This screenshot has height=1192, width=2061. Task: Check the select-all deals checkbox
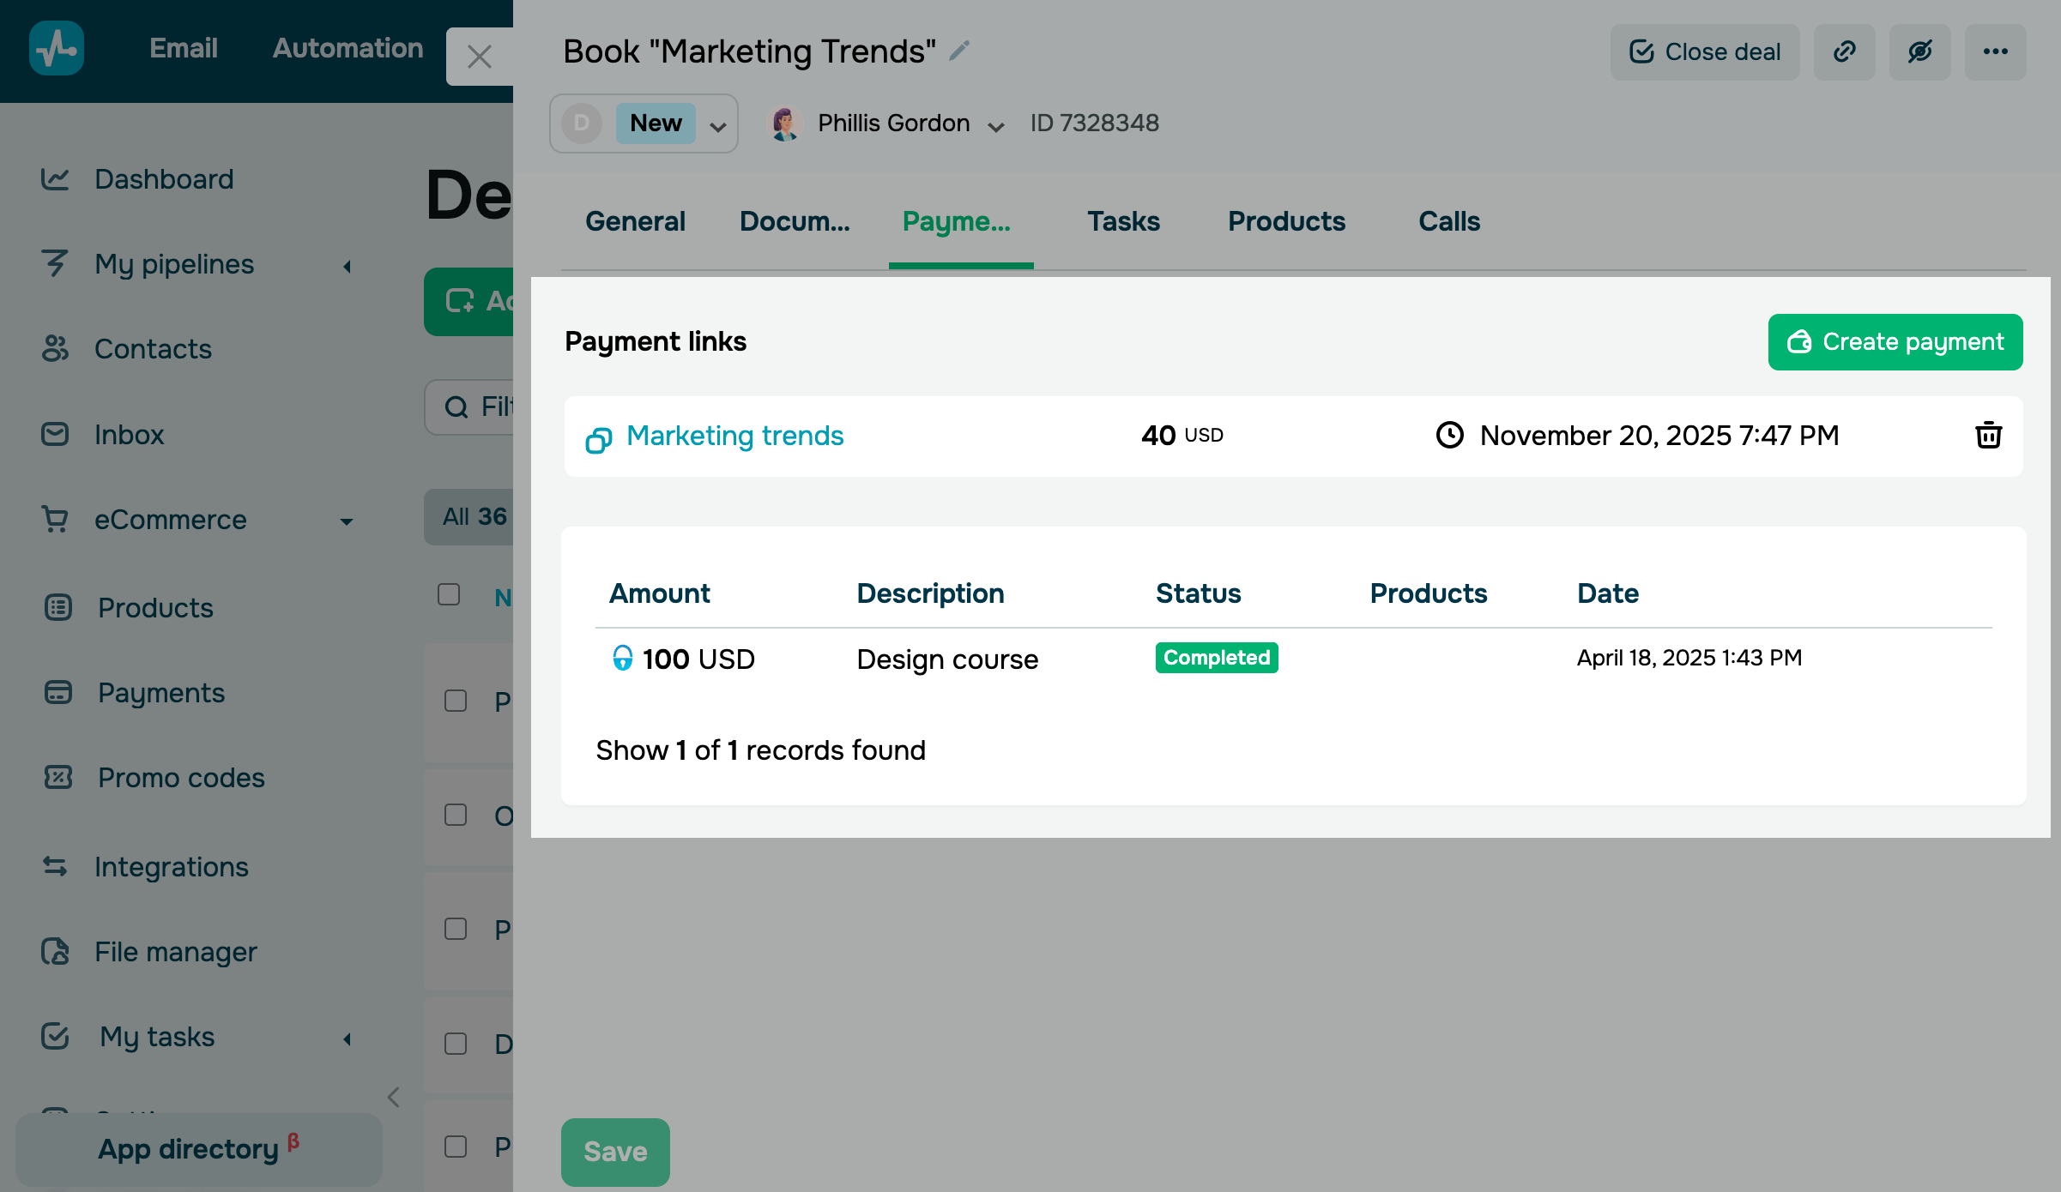tap(449, 594)
